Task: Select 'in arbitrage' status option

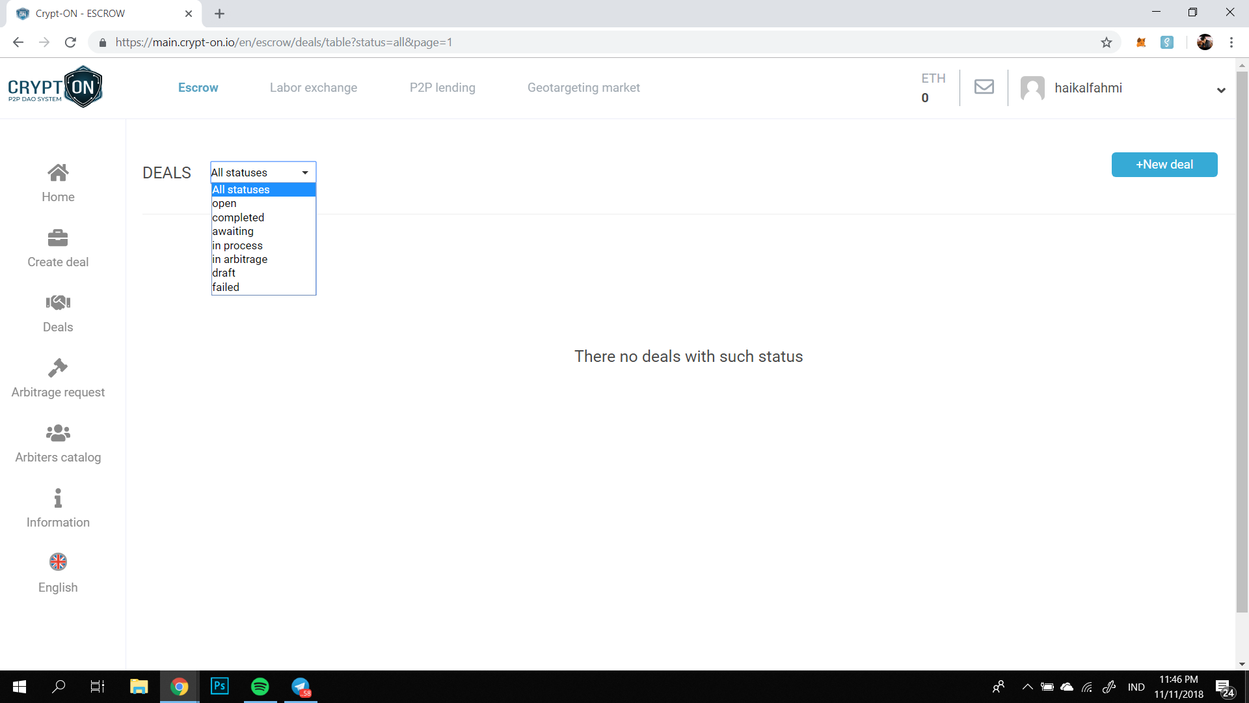Action: 263,259
